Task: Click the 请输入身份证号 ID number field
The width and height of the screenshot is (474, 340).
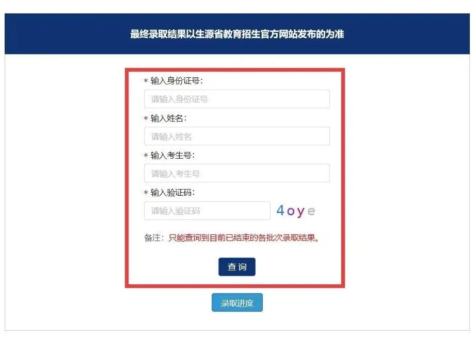Action: 236,99
